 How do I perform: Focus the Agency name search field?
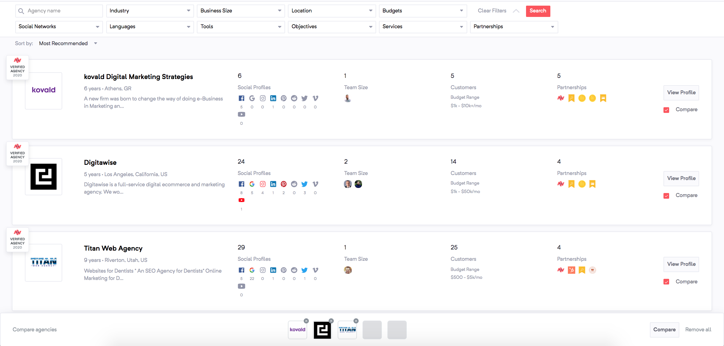[59, 11]
